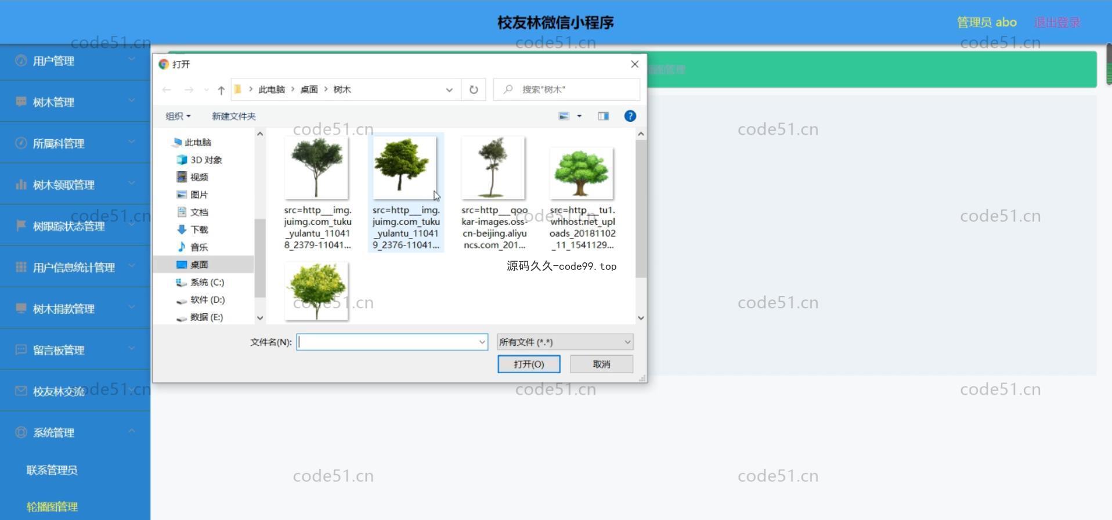The width and height of the screenshot is (1112, 520).
Task: Click the forward arrow in file dialog
Action: coord(189,89)
